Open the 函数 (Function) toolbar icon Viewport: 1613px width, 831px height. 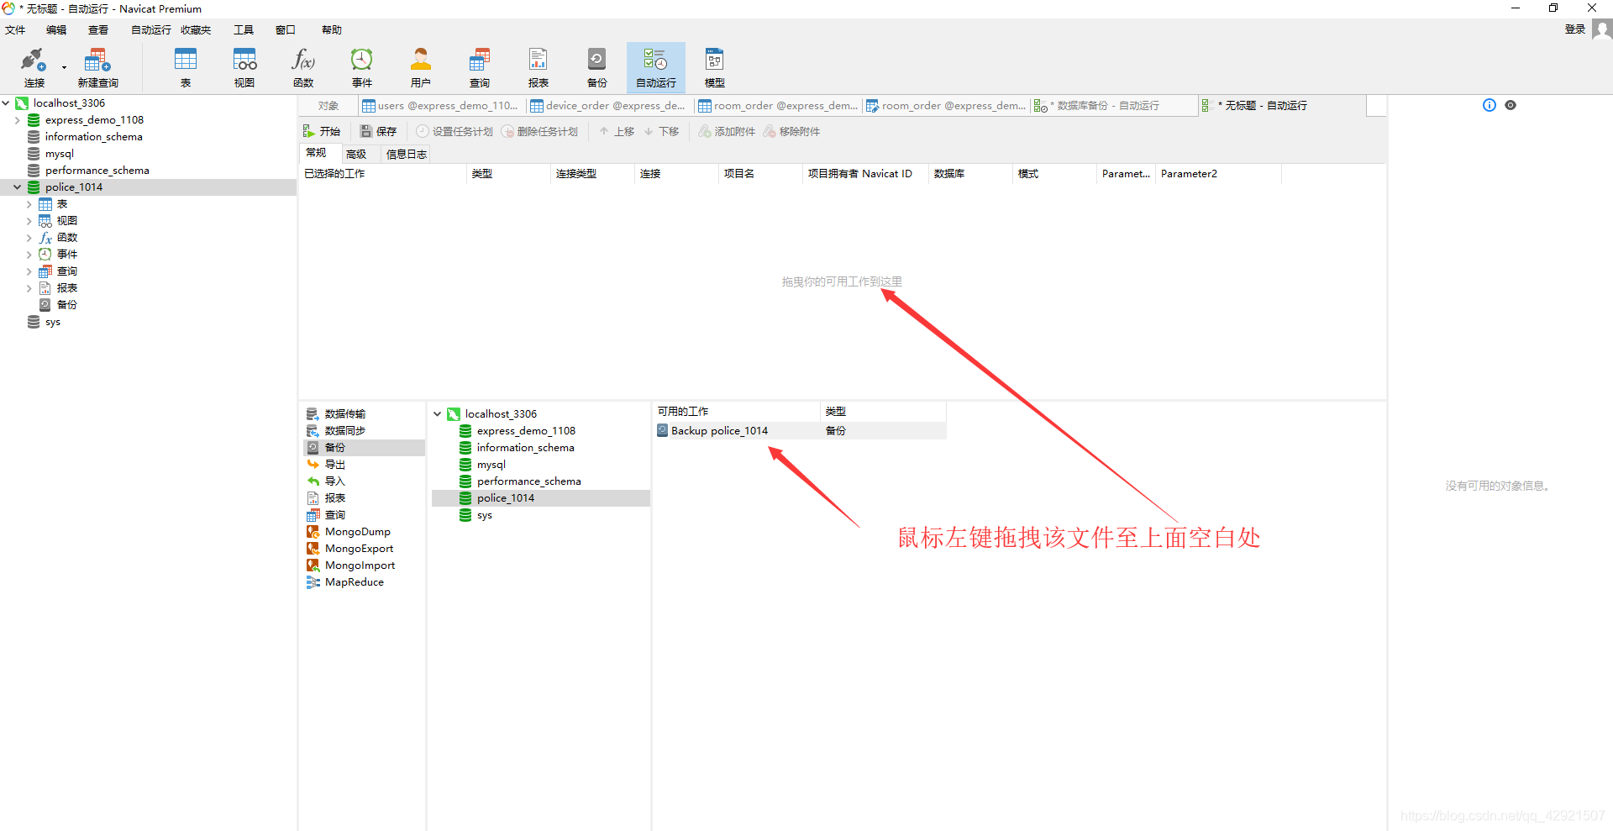pyautogui.click(x=303, y=67)
